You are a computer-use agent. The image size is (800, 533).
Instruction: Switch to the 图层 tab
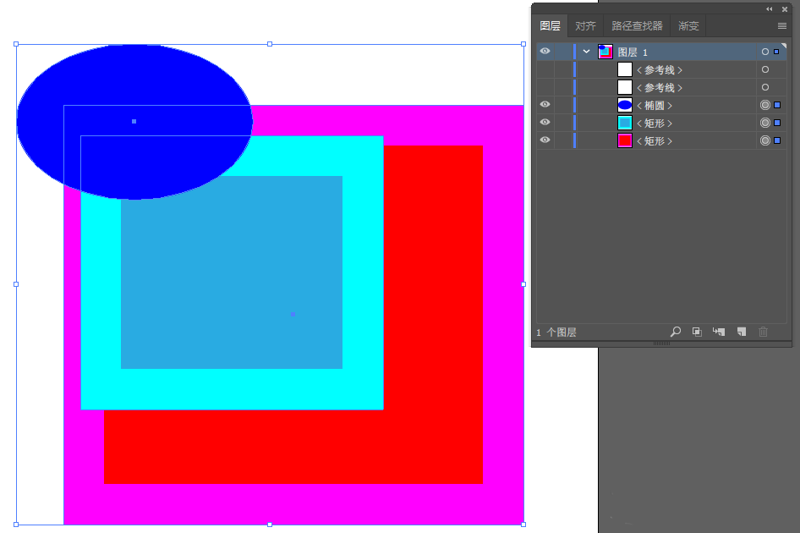[550, 25]
